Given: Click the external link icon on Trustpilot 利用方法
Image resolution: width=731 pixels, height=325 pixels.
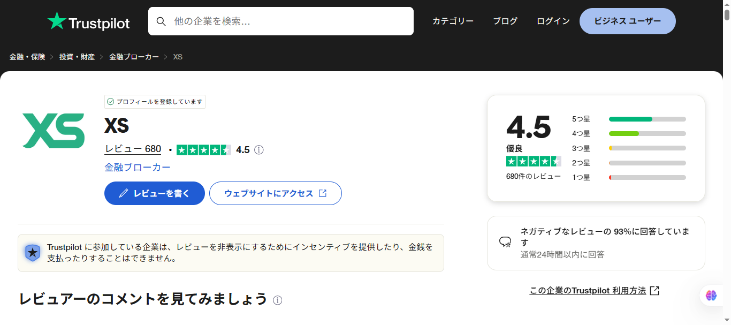Looking at the screenshot, I should pyautogui.click(x=655, y=290).
